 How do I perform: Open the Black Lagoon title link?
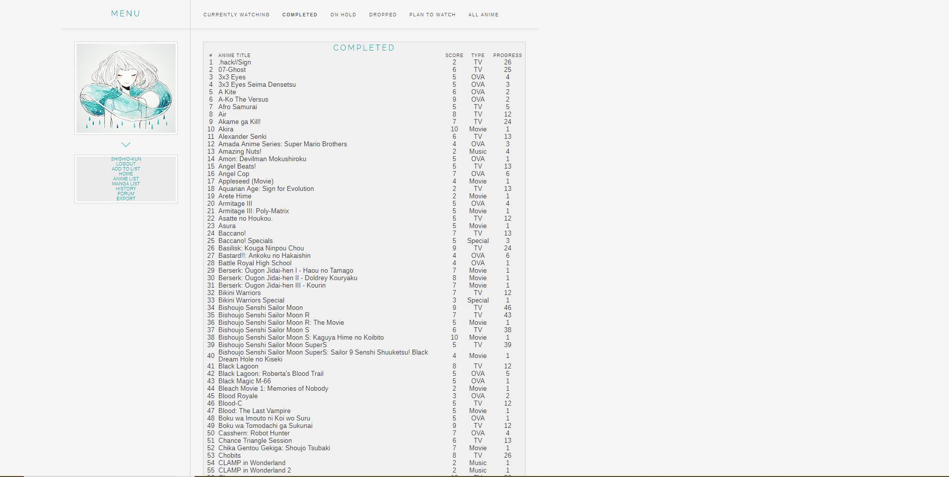(x=238, y=366)
